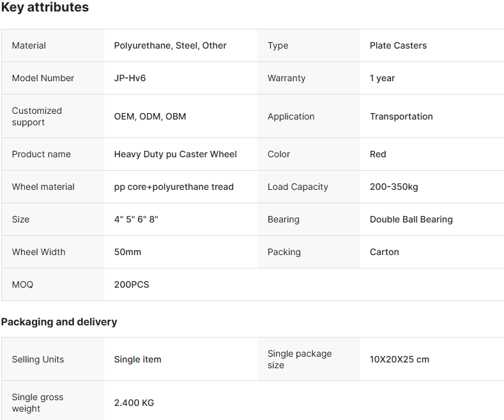Screen dimensions: 504x420
Task: Click the Transportation application value
Action: (x=401, y=116)
